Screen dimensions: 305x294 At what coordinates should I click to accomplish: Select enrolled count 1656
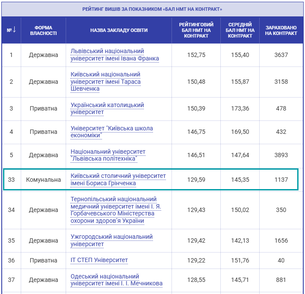[x=281, y=241]
